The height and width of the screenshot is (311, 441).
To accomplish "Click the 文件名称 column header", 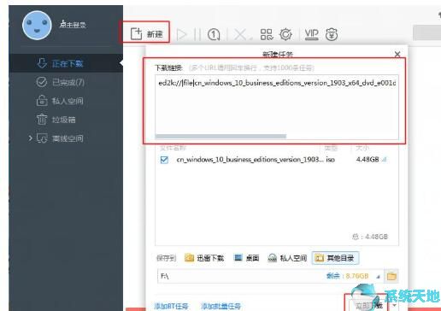I will [173, 148].
